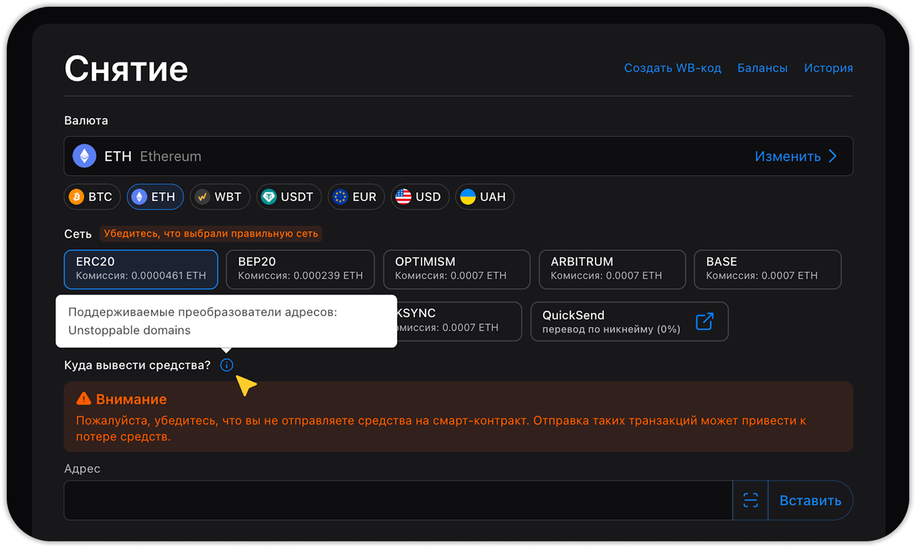Open QuickSend external link icon
Image resolution: width=916 pixels, height=548 pixels.
[x=704, y=321]
